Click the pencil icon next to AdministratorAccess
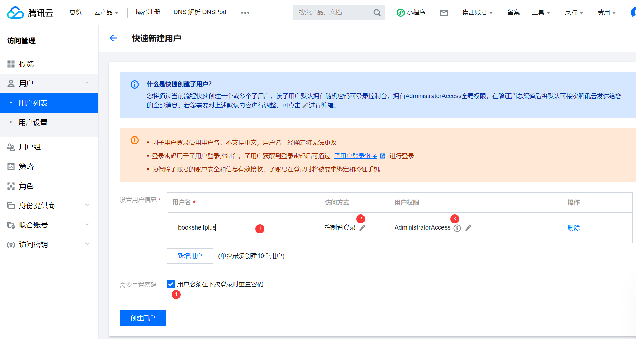Image resolution: width=636 pixels, height=339 pixels. (468, 228)
